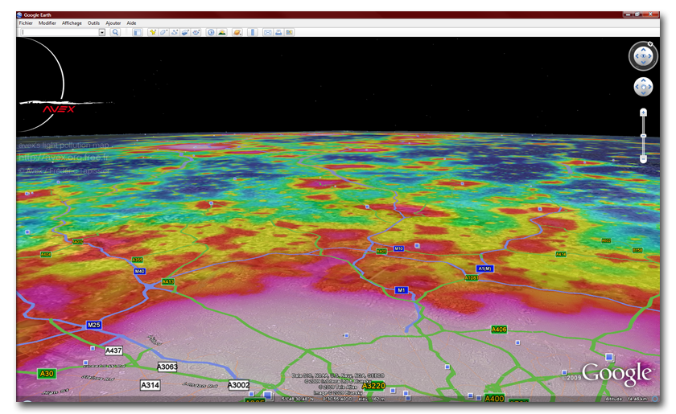Click the Move joystick right arrow
Viewport: 676px width, 414px height.
pyautogui.click(x=649, y=87)
